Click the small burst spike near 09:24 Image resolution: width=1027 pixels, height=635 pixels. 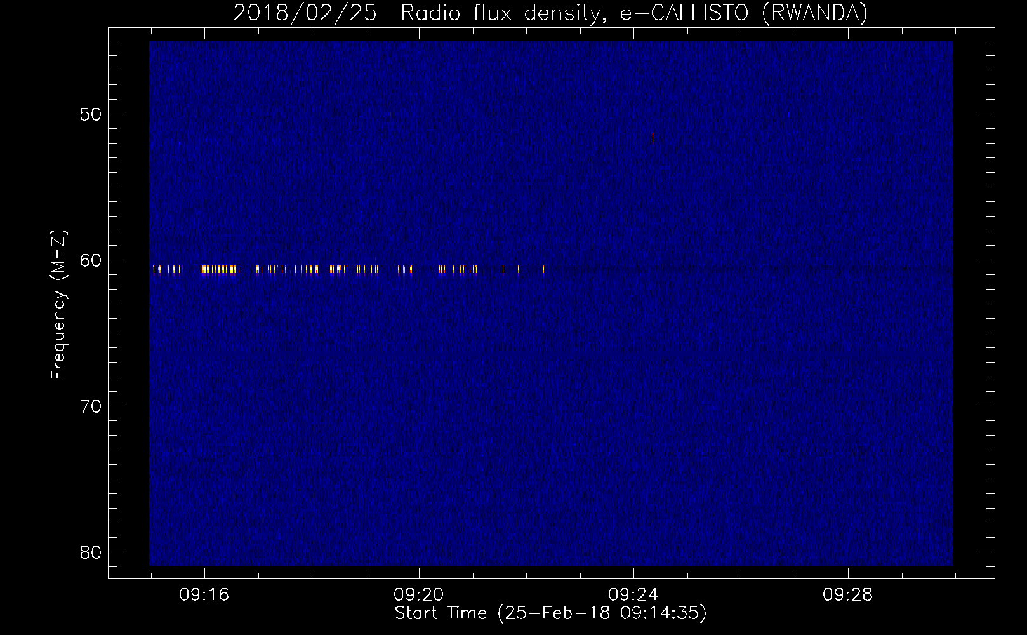coord(653,138)
